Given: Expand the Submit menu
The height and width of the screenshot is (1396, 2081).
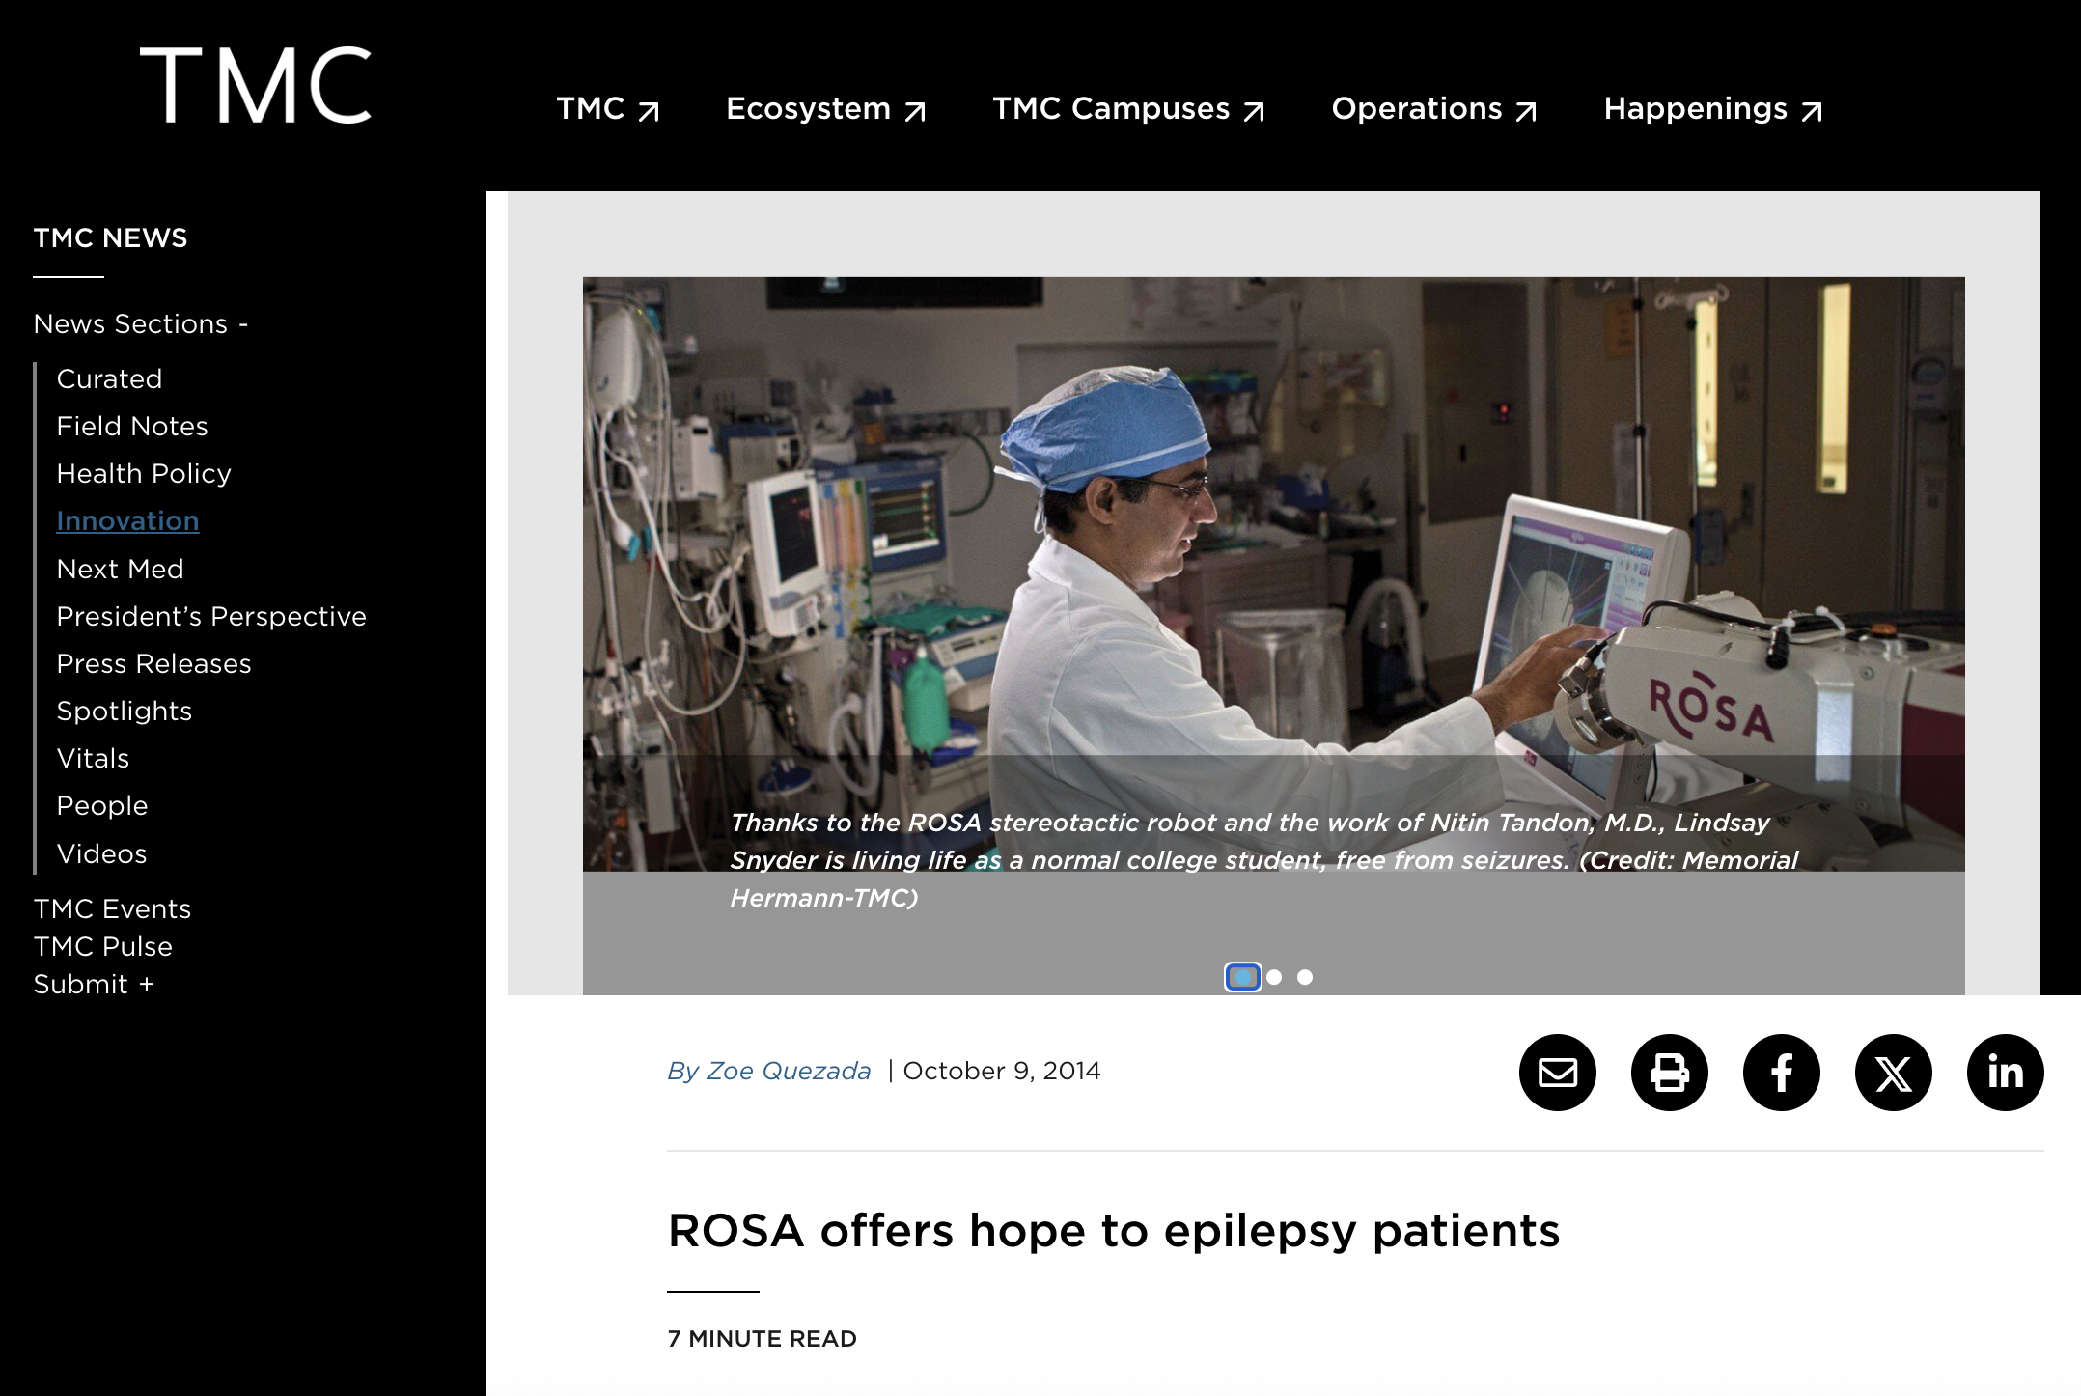Looking at the screenshot, I should [x=94, y=984].
